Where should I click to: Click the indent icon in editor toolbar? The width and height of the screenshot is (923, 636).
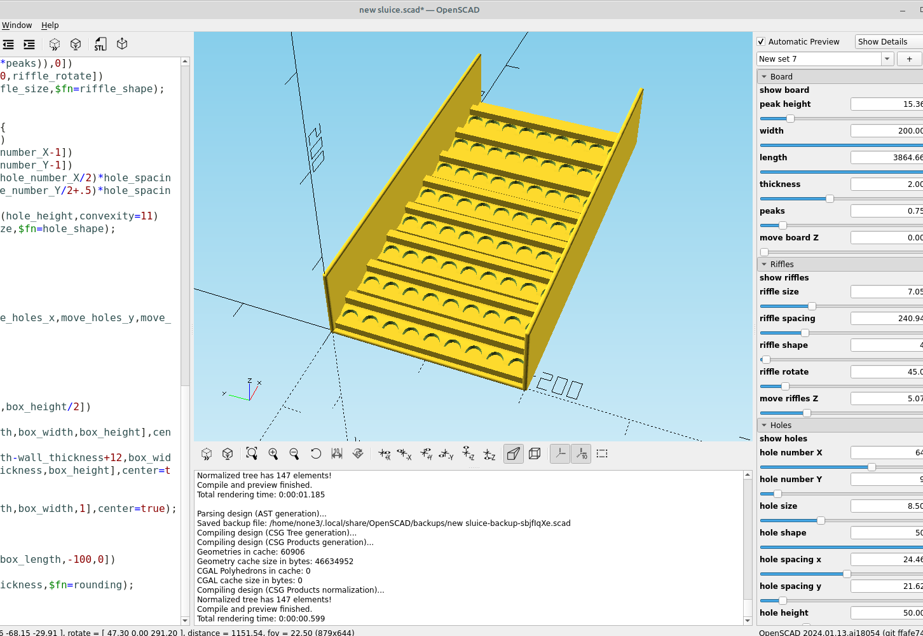tap(29, 45)
